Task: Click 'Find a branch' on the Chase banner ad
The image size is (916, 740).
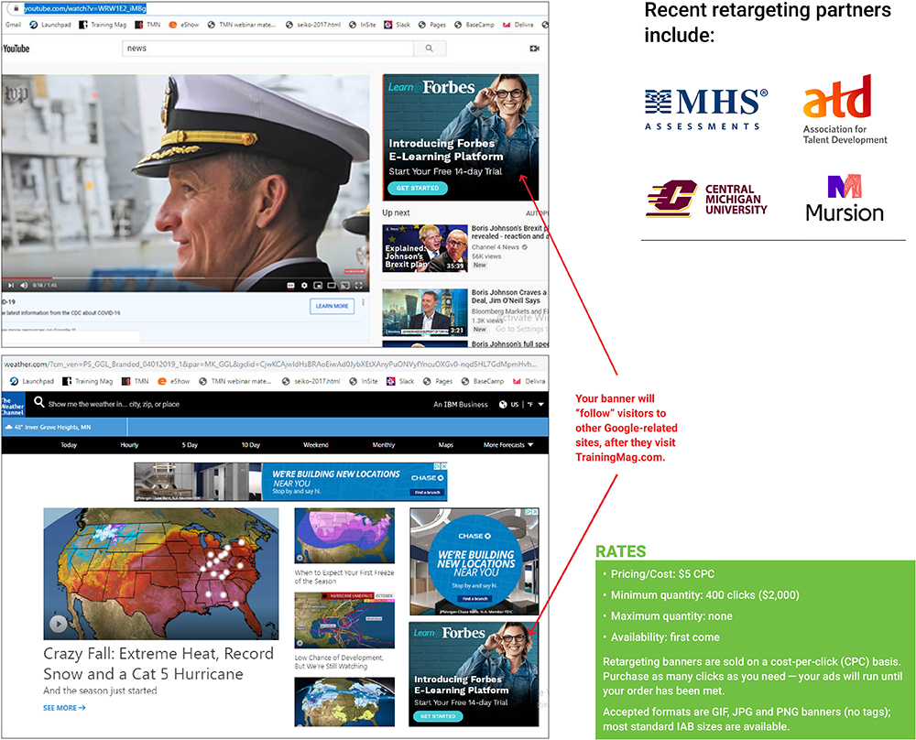Action: tap(428, 493)
